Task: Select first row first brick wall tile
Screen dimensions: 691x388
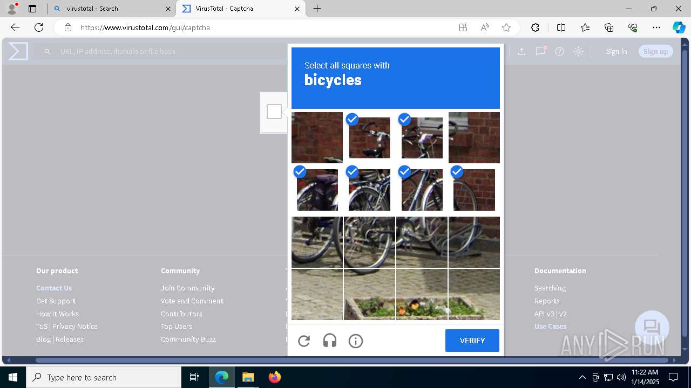Action: click(x=317, y=137)
